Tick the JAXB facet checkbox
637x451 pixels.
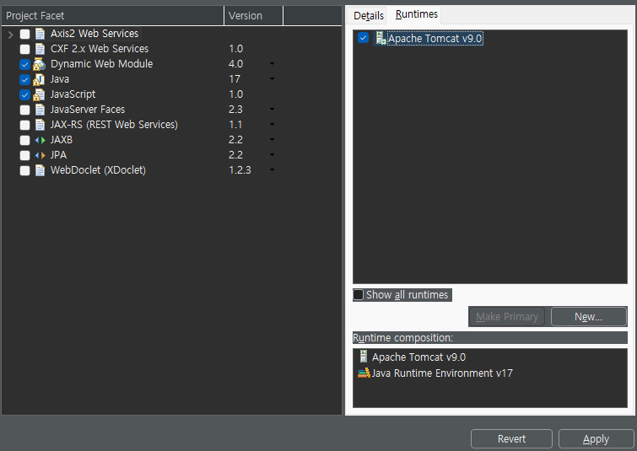pos(24,141)
